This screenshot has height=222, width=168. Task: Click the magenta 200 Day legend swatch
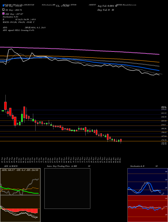3,14
